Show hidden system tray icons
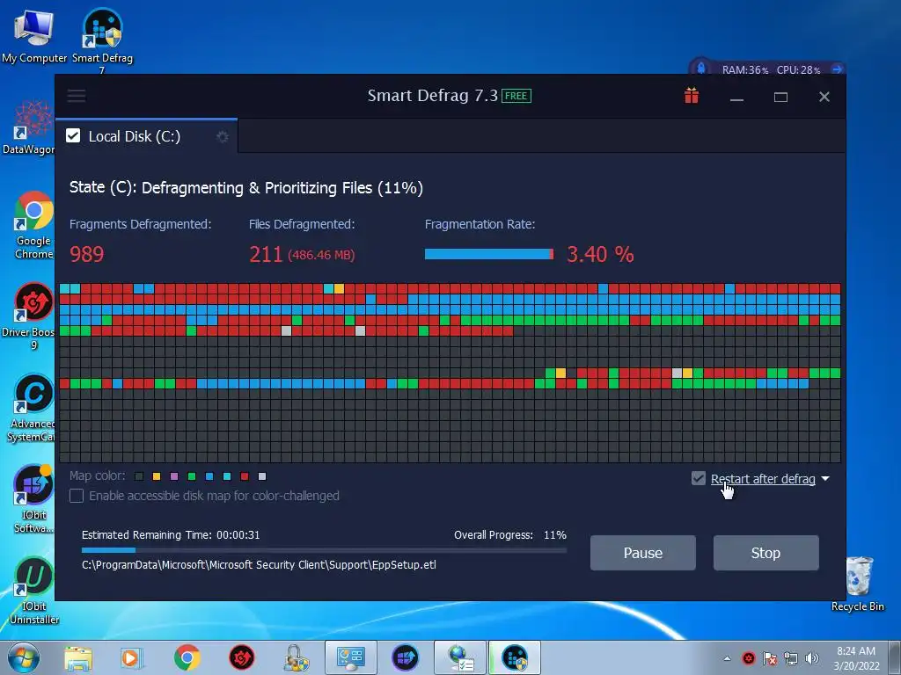 pos(727,658)
